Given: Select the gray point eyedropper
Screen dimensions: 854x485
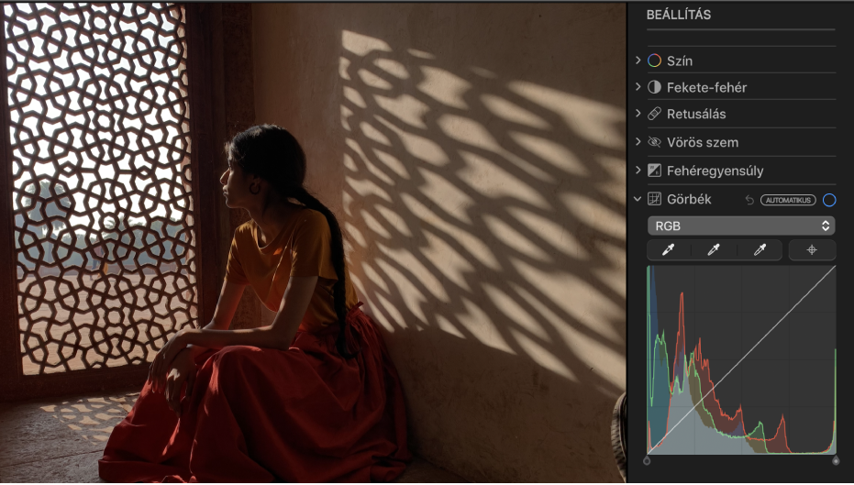Looking at the screenshot, I should 715,250.
